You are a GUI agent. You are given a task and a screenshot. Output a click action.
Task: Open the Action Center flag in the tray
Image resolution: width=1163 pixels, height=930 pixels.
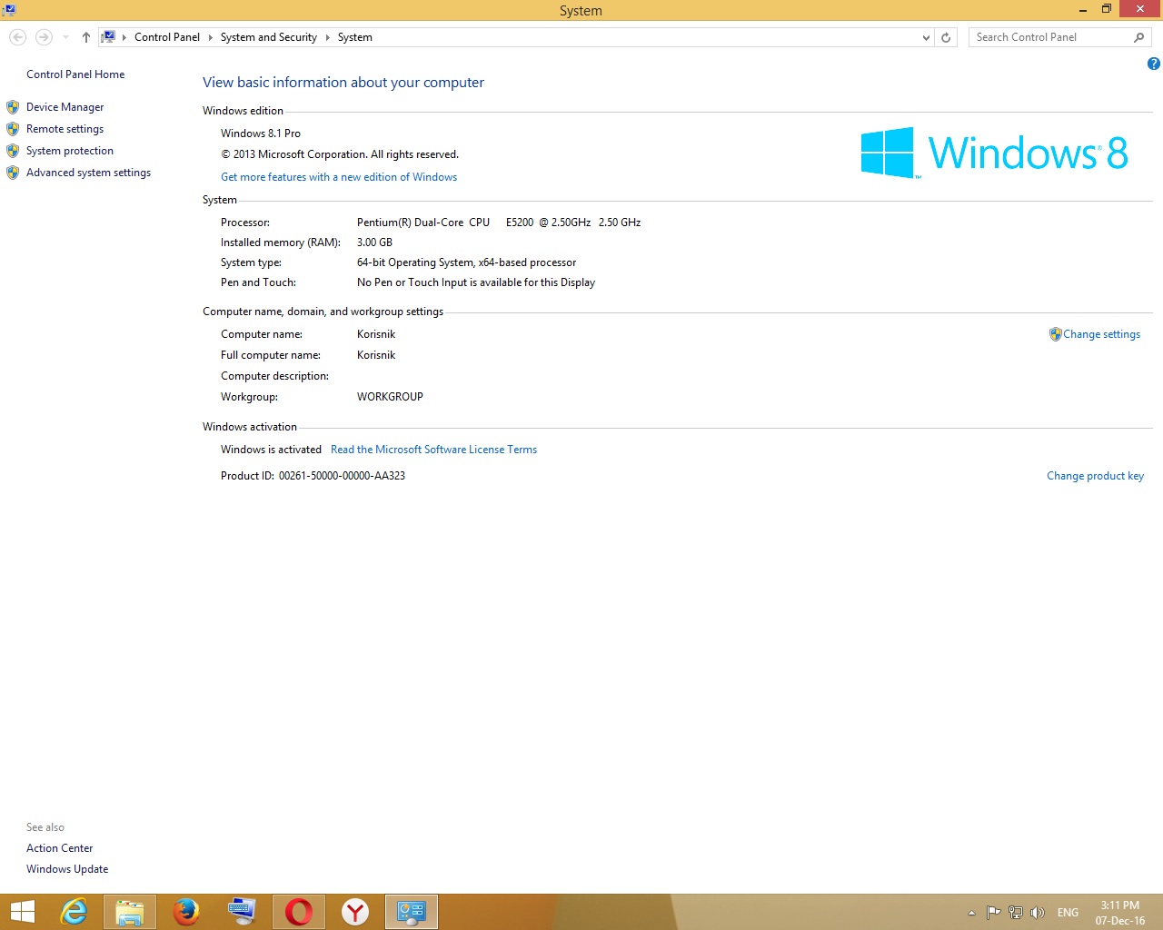[x=994, y=913]
